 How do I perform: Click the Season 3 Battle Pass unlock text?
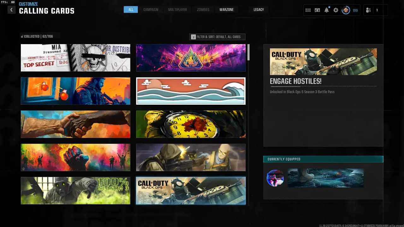point(302,92)
